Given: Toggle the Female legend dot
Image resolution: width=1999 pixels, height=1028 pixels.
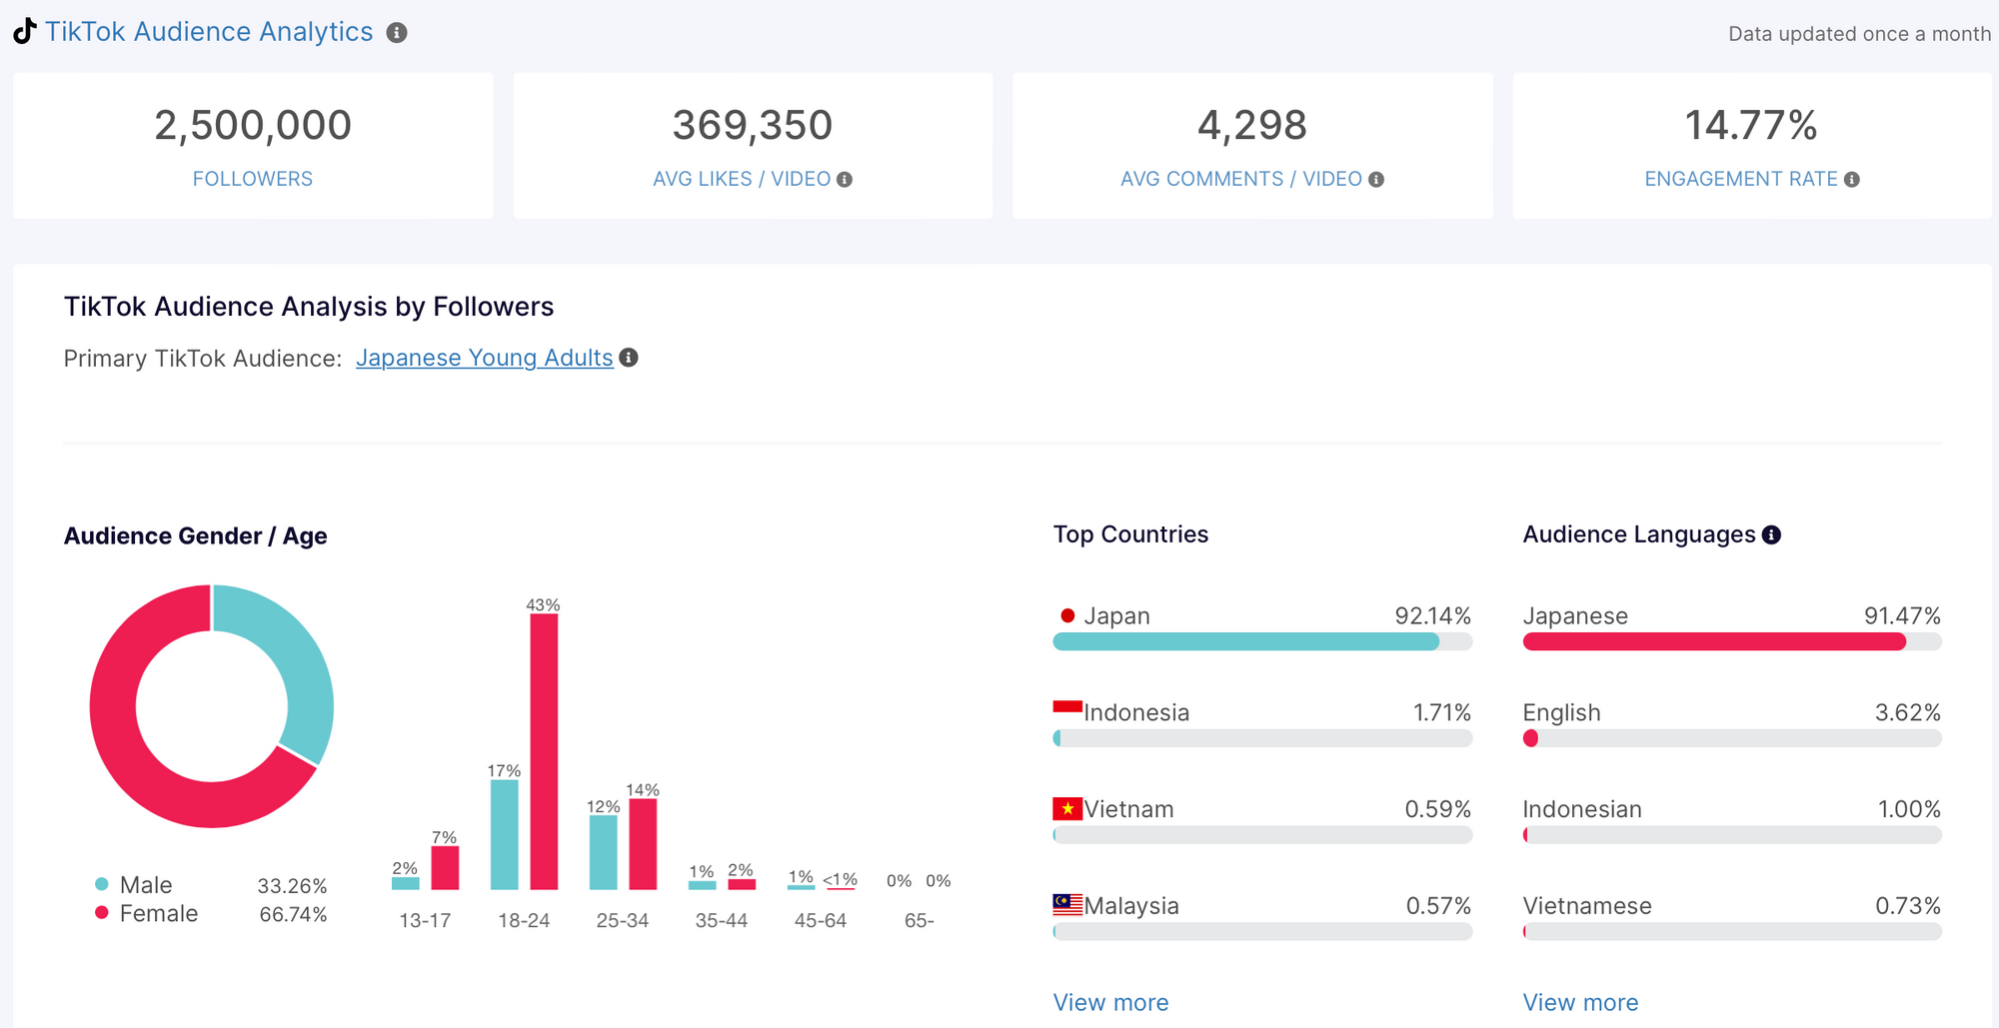Looking at the screenshot, I should [102, 912].
